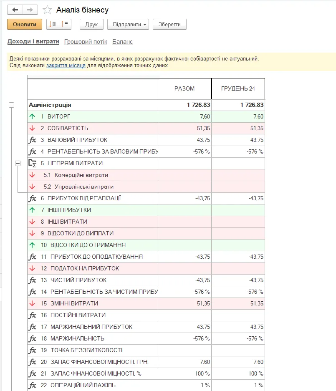Click the green arrow beside ВИТОРГ
The image size is (336, 391).
(32, 116)
